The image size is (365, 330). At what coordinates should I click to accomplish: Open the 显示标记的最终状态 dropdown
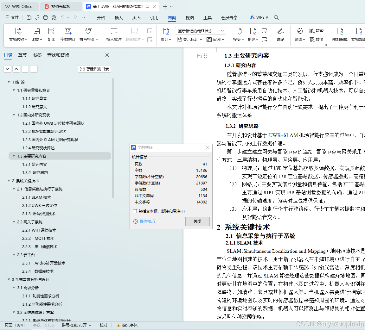pyautogui.click(x=201, y=31)
